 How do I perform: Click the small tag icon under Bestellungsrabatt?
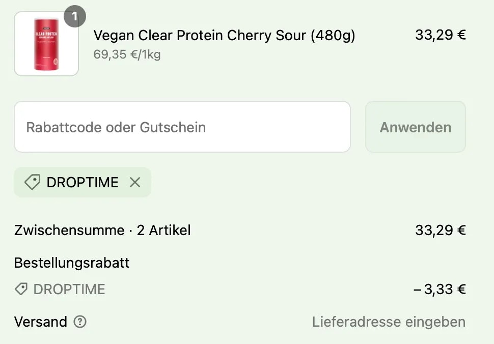tap(21, 289)
